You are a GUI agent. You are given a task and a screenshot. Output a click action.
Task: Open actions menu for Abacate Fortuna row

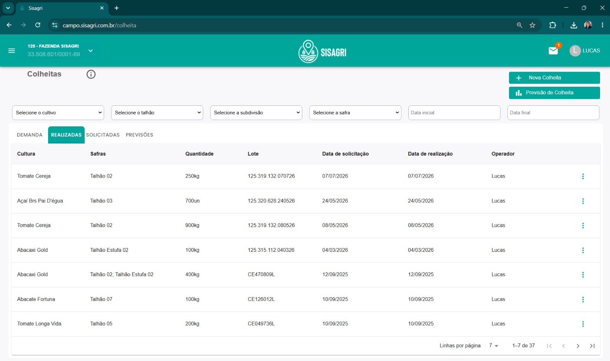click(x=583, y=299)
